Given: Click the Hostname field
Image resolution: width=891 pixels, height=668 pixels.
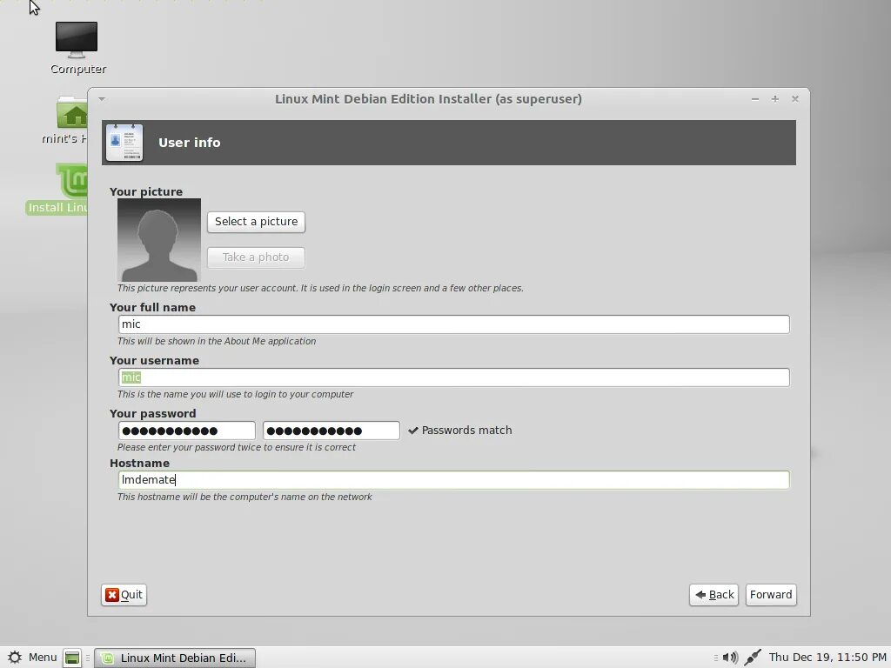Looking at the screenshot, I should coord(454,480).
